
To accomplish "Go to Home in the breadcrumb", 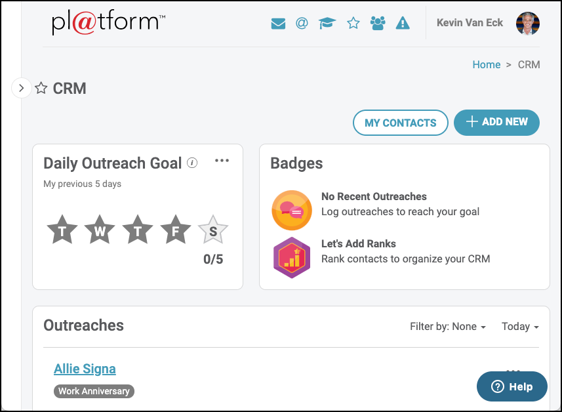I will point(486,64).
